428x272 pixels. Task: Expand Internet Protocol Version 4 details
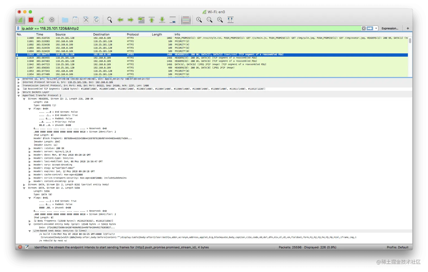point(19,83)
